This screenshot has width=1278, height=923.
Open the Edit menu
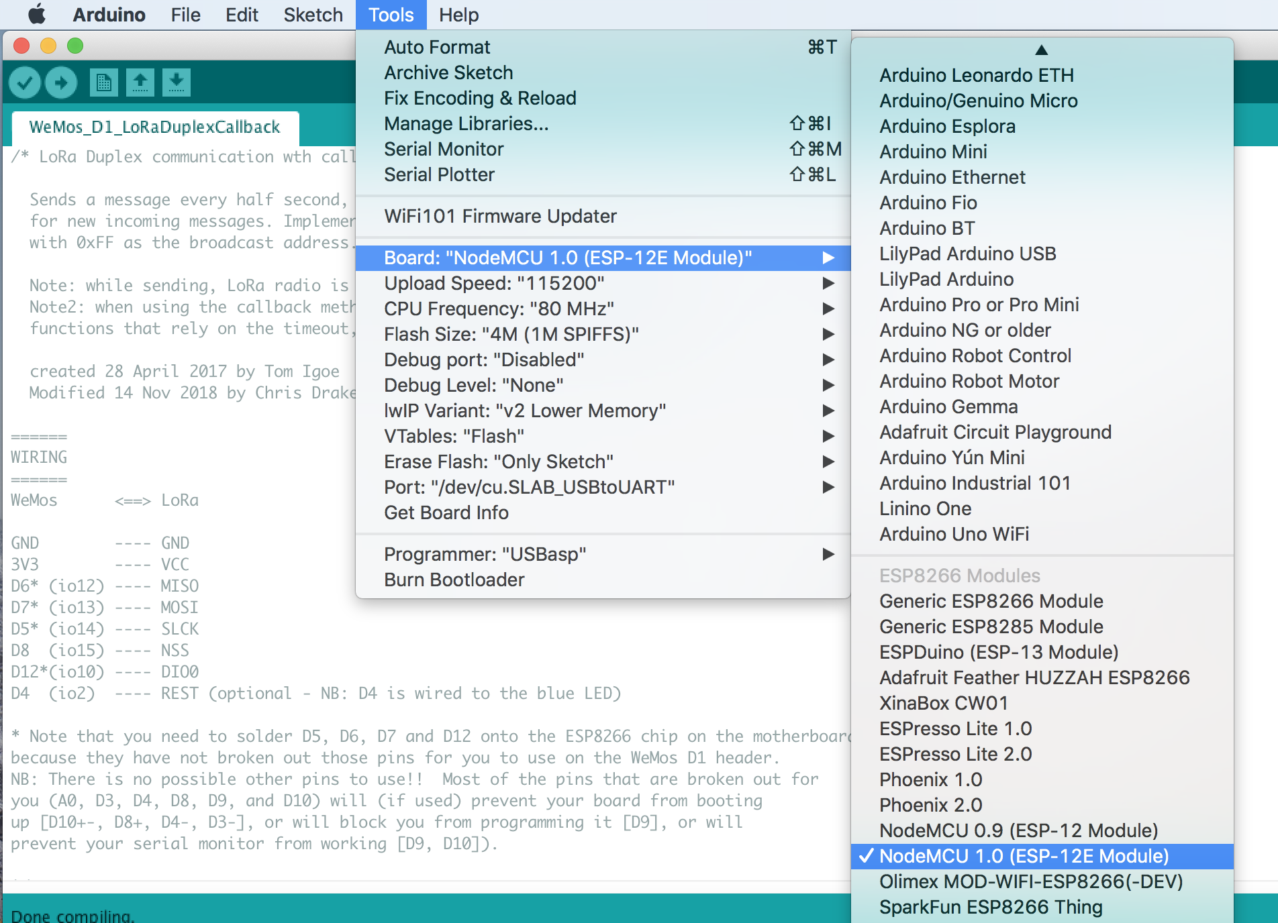click(242, 15)
